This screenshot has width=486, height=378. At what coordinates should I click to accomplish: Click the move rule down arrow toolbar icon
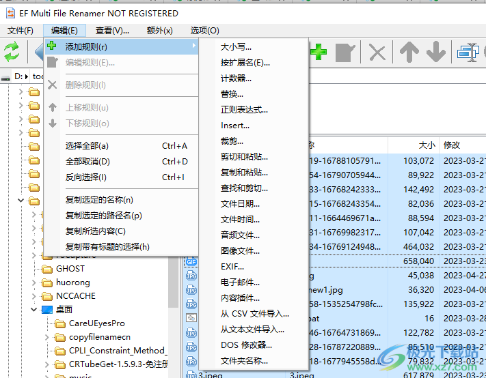click(x=436, y=52)
